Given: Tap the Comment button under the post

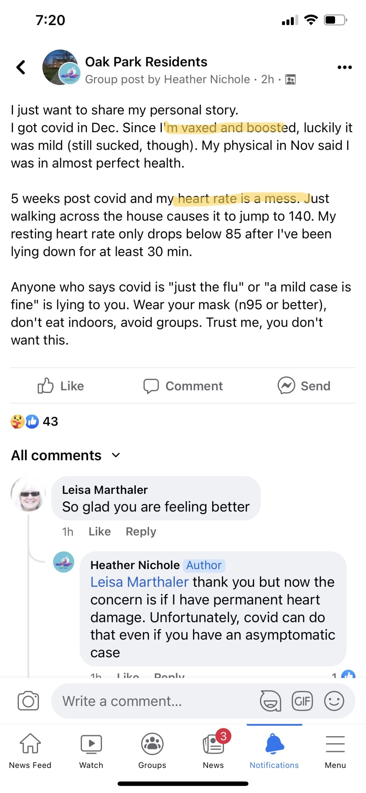Looking at the screenshot, I should 183,386.
